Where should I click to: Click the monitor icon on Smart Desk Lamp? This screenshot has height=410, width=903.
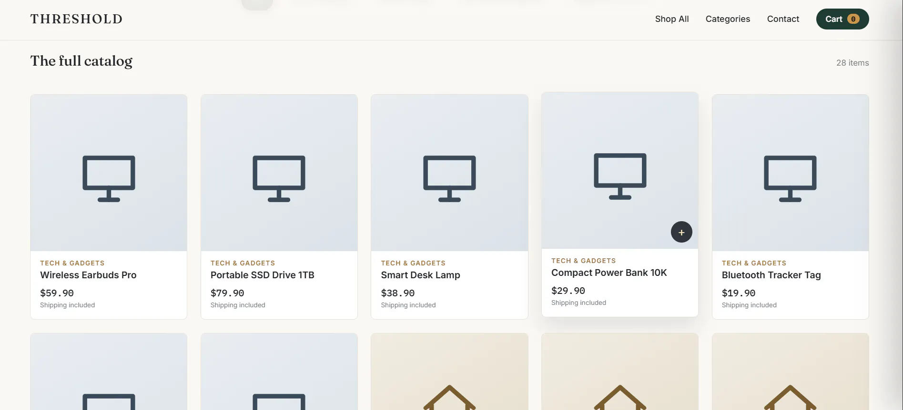coord(449,178)
